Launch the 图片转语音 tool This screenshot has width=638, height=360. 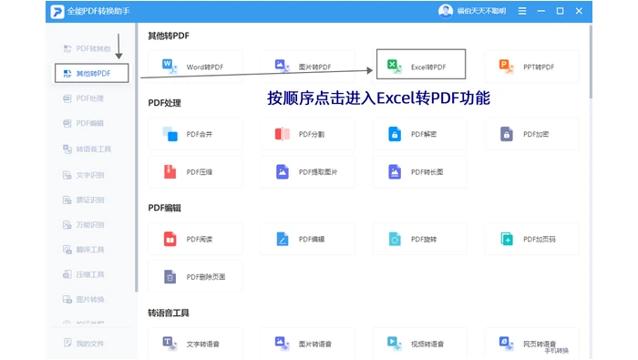tap(308, 344)
